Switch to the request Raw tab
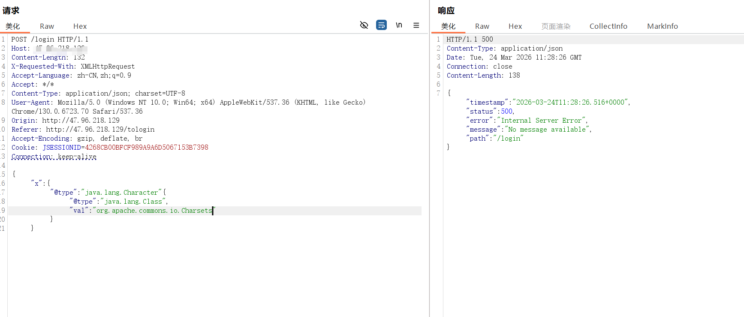Viewport: 744px width, 317px height. (x=47, y=26)
